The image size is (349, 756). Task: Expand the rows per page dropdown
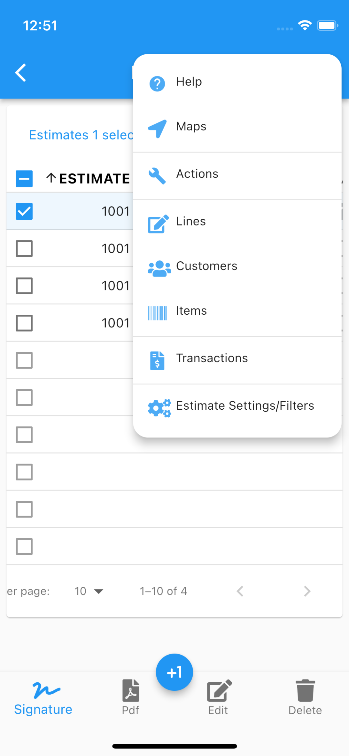pos(89,591)
